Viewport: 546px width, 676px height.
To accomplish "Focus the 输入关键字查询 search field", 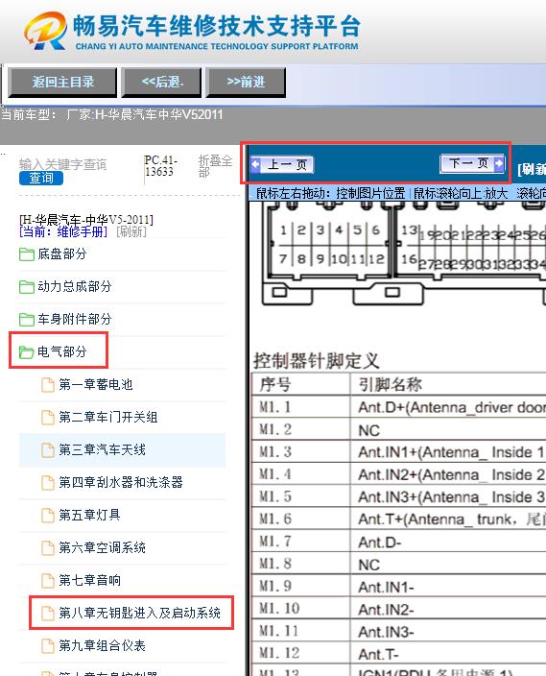I will click(63, 164).
